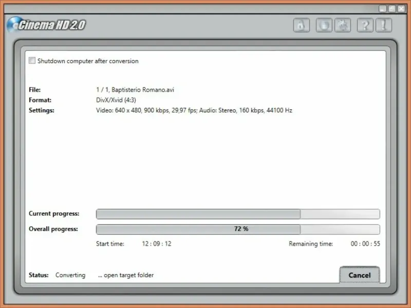
Task: Click the Status: label
Action: tap(39, 275)
